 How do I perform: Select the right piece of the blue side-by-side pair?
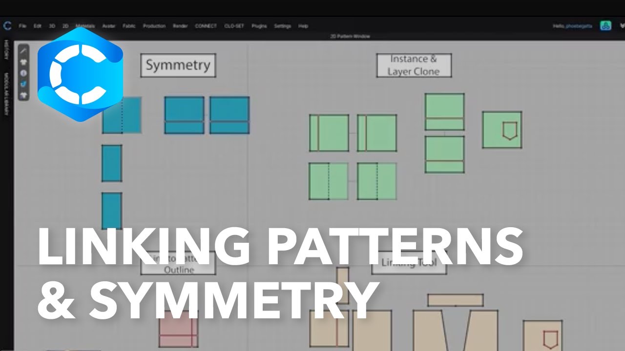(x=229, y=115)
